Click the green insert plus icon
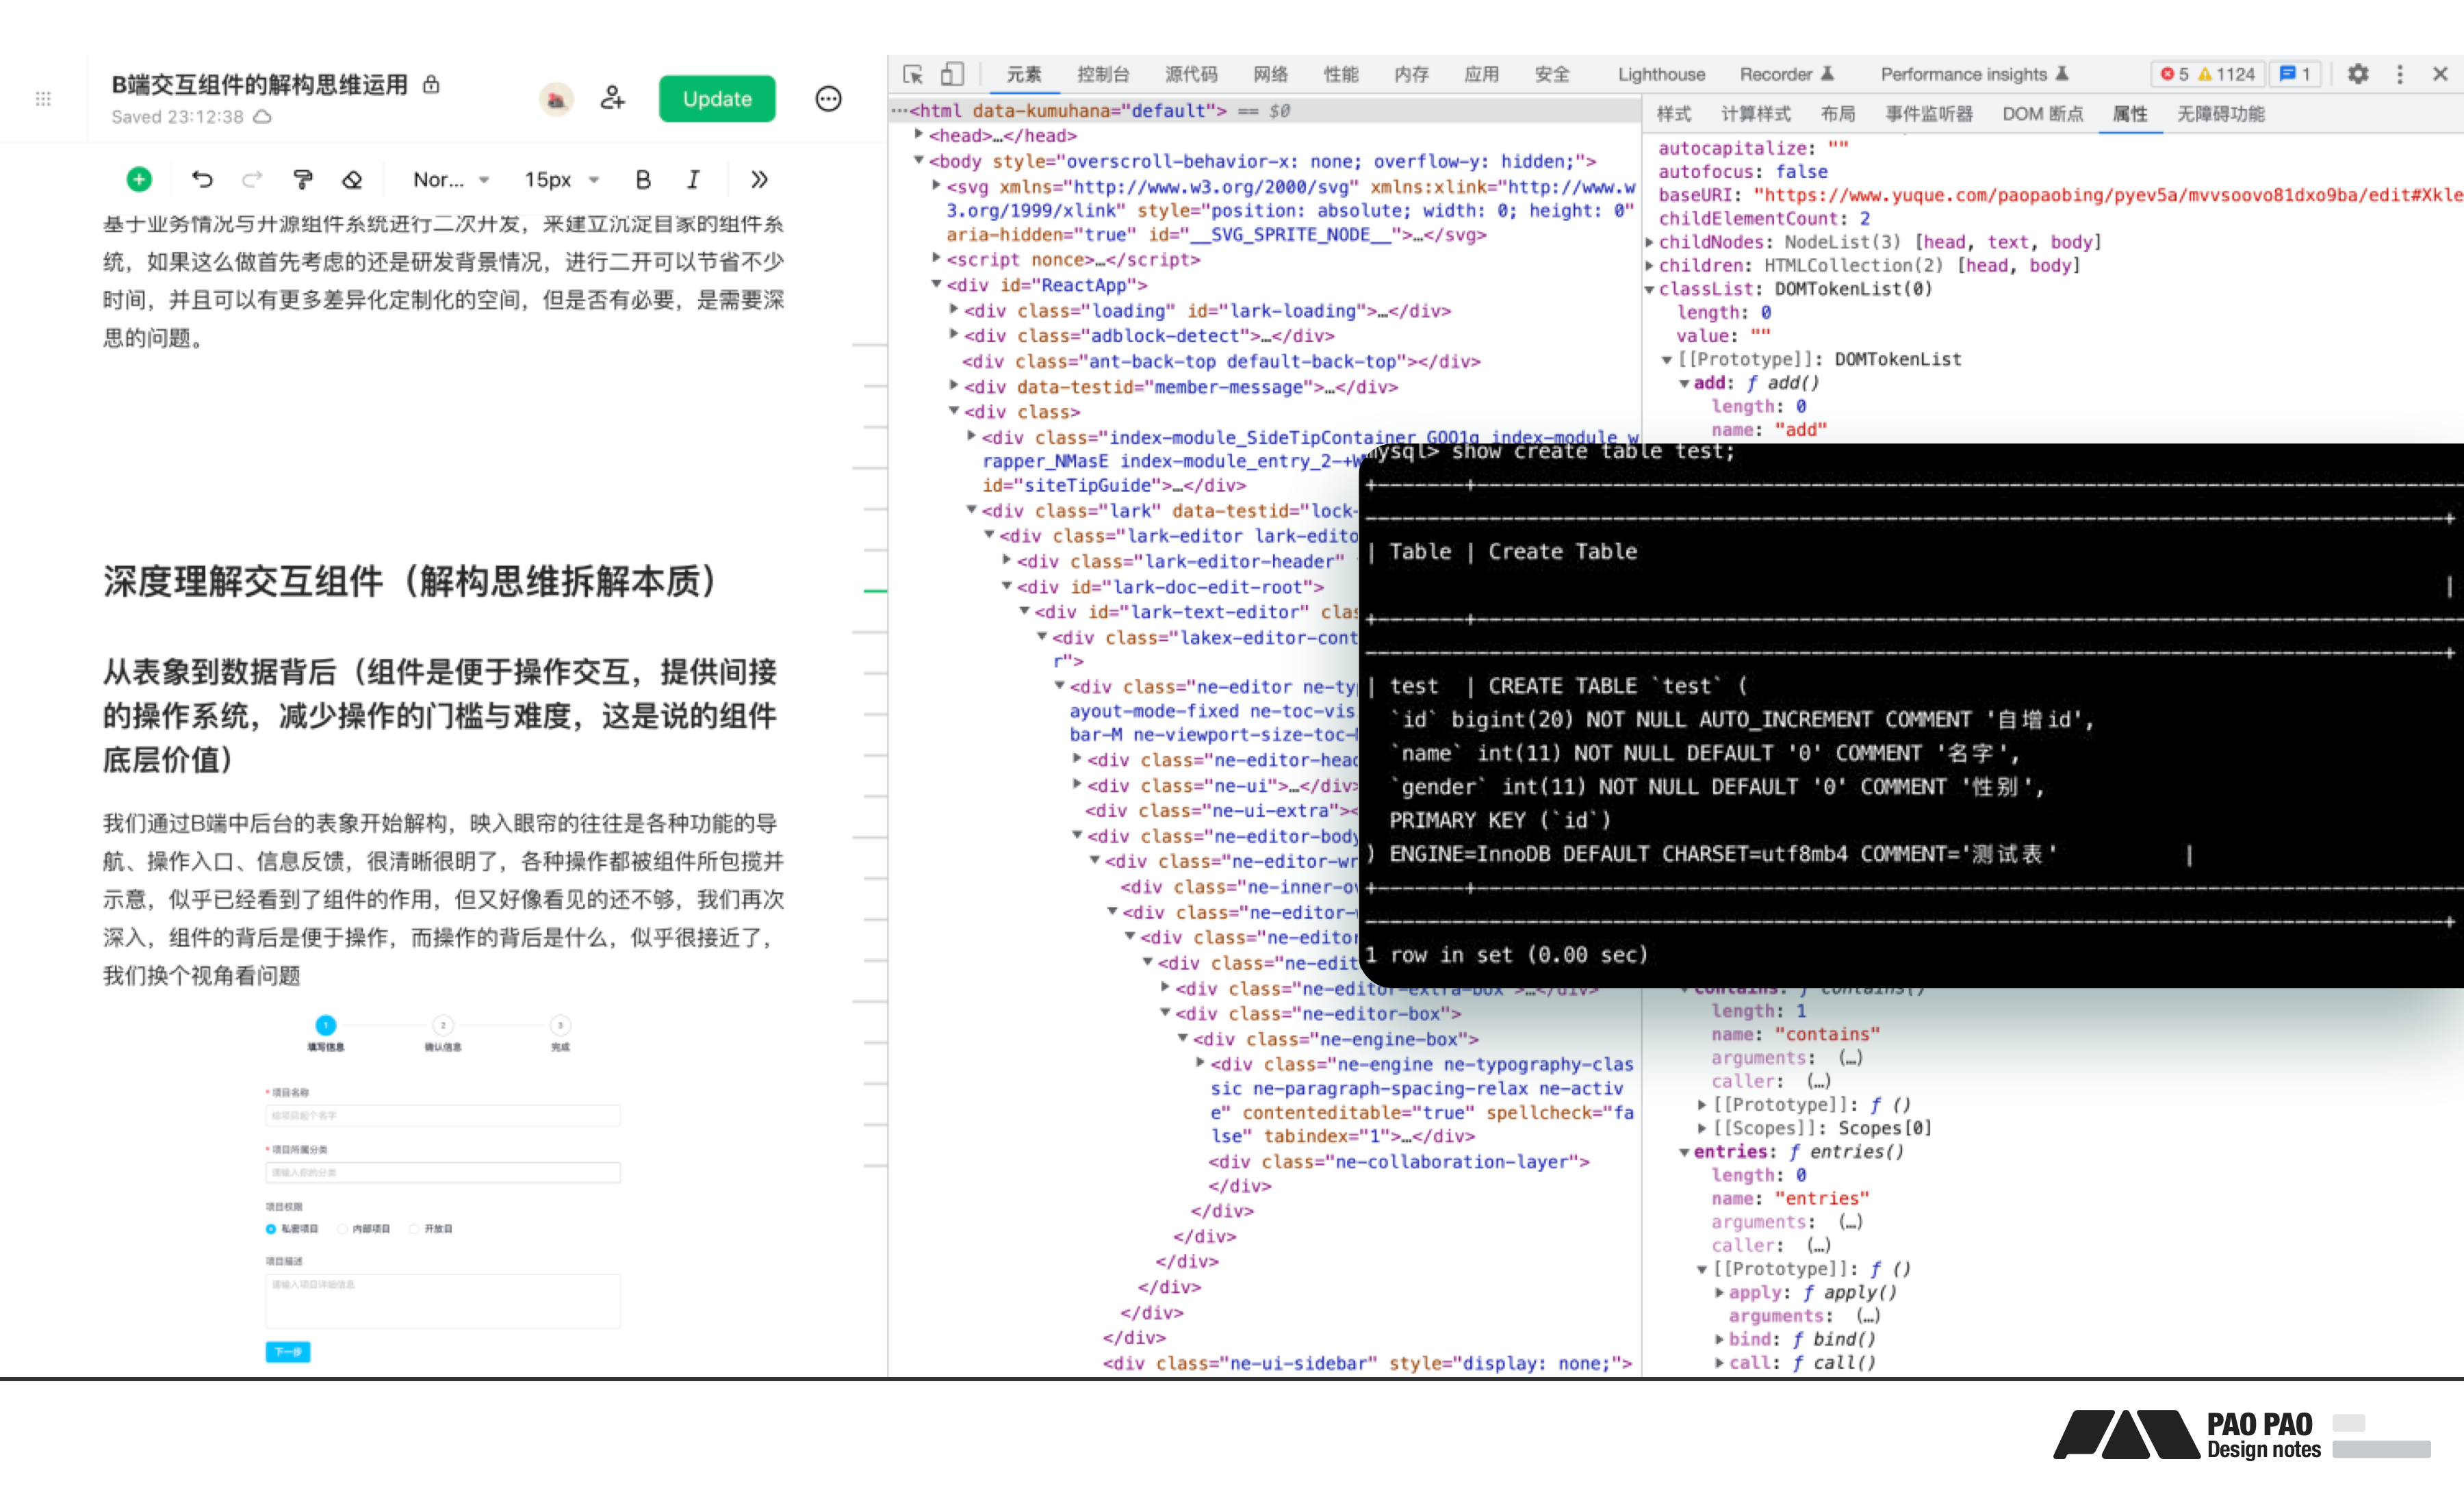The width and height of the screenshot is (2464, 1492). pos(139,179)
